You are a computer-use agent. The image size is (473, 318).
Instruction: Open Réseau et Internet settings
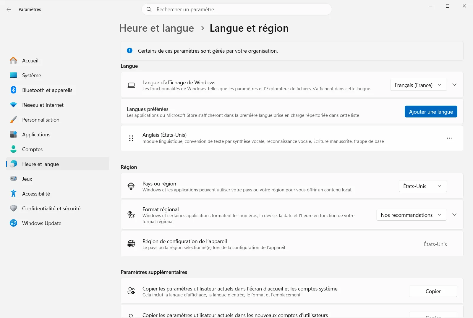tap(57, 105)
